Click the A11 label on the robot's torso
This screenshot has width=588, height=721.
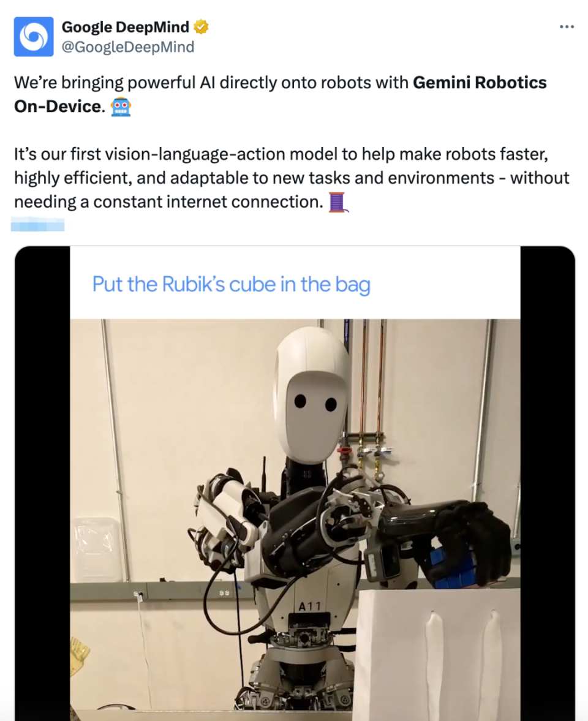309,606
